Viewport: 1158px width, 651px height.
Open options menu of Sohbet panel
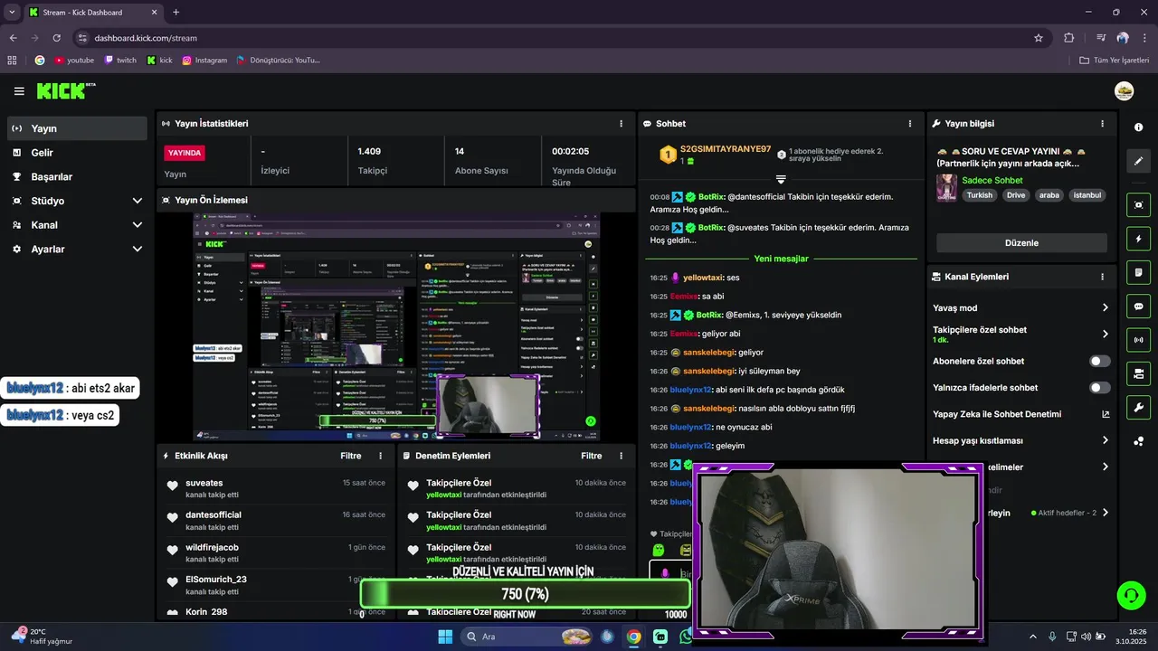click(910, 124)
